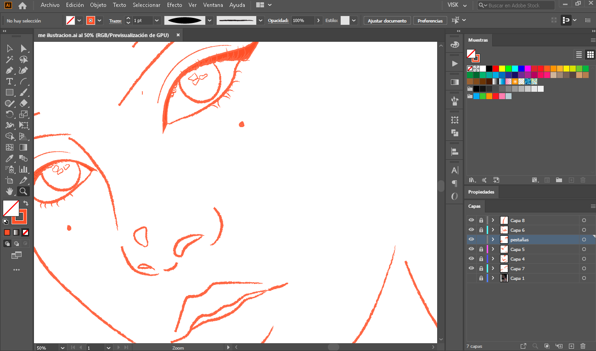
Task: Switch swatches to list view
Action: pos(579,55)
